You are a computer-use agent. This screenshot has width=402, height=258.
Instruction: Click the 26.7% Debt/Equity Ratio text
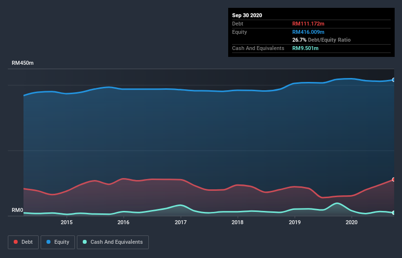click(321, 40)
